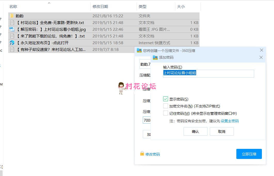Select 【永久地址发布页】-点此打开
274x176 pixels.
(104, 43)
